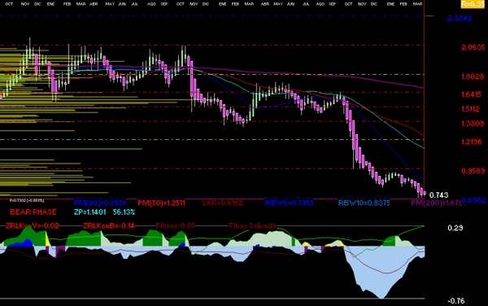Click the Tibus Saliendo signal text

[x=252, y=225]
